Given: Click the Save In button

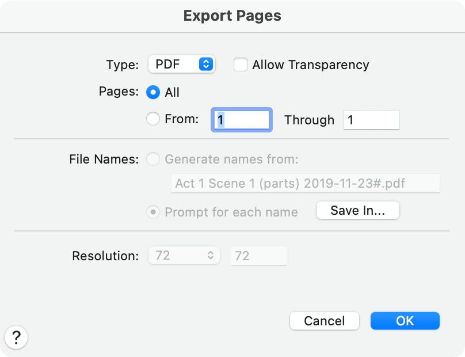Looking at the screenshot, I should (x=357, y=210).
